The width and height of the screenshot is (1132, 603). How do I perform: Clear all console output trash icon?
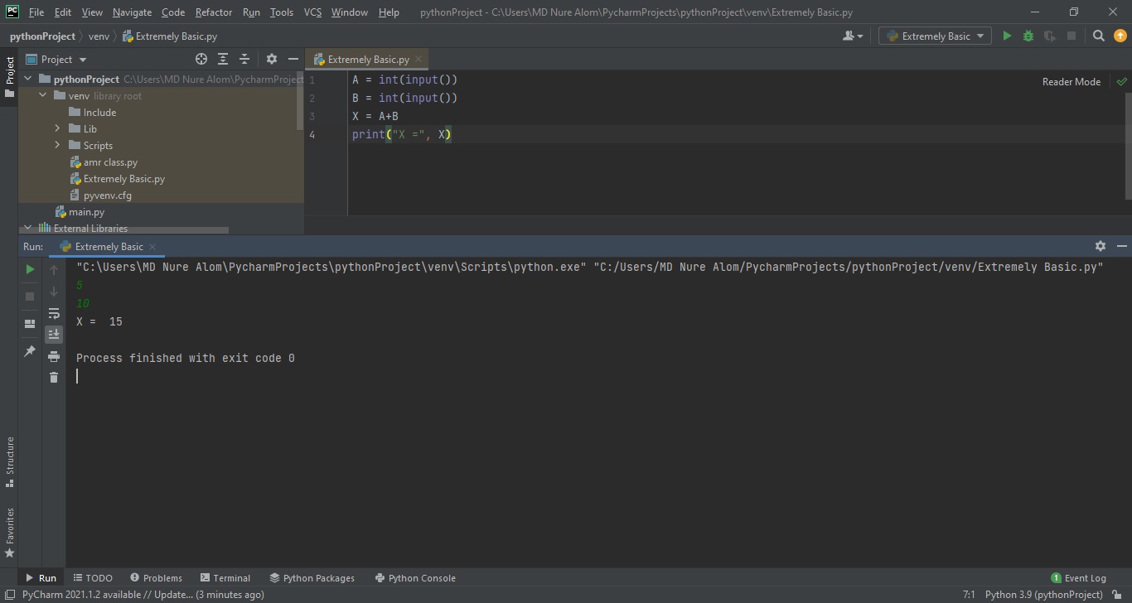click(54, 378)
